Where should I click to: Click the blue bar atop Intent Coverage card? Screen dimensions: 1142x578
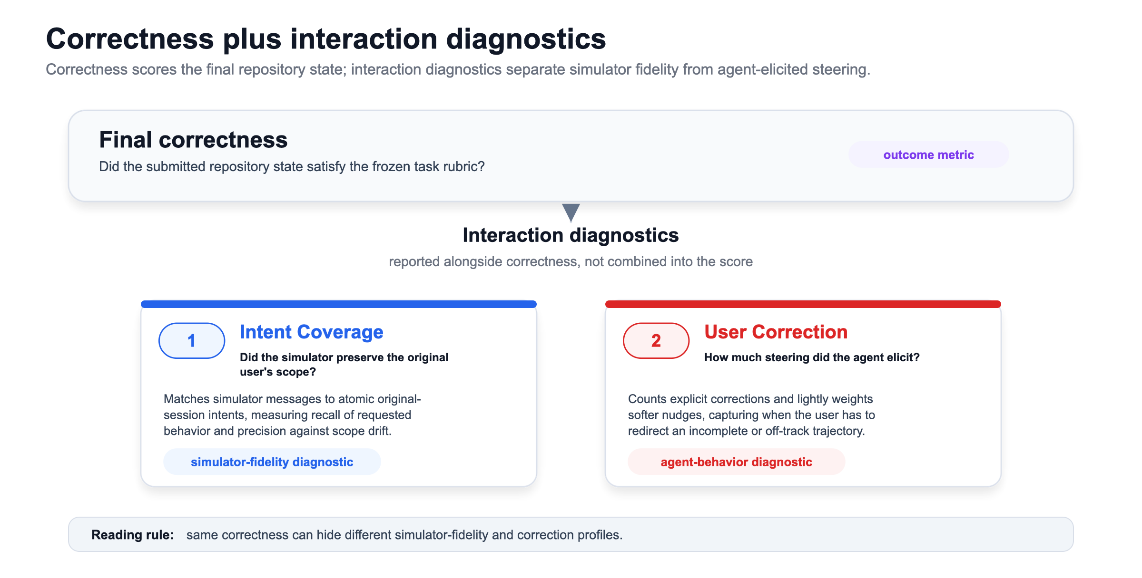pyautogui.click(x=339, y=304)
